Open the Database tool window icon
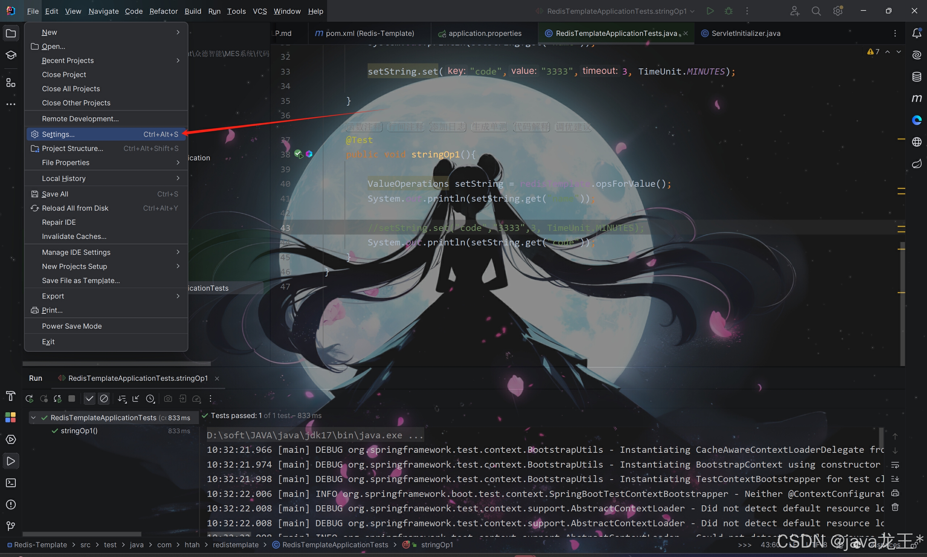 [x=916, y=77]
